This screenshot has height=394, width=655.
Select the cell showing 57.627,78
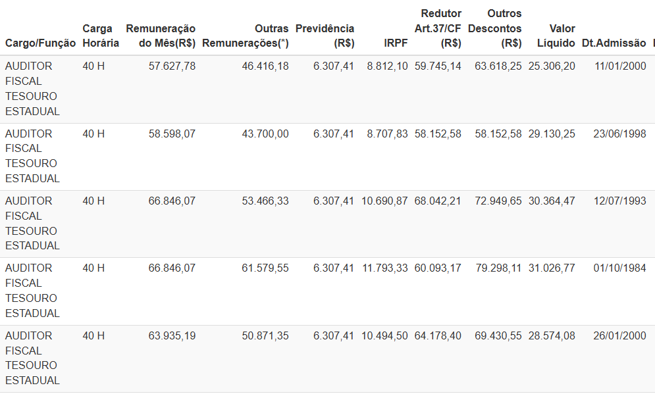pos(172,66)
